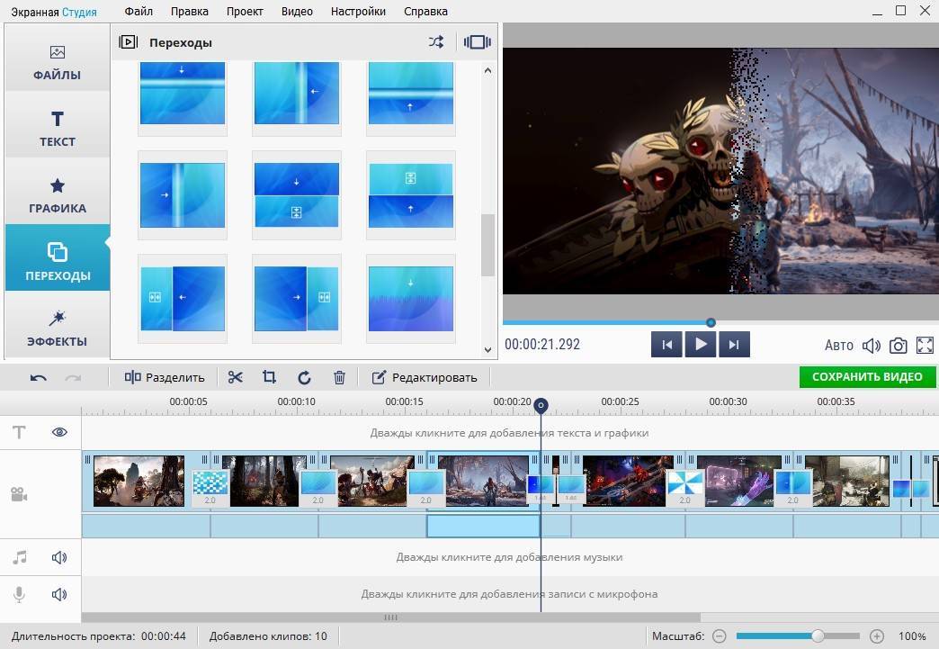Click the Разделить split button
Image resolution: width=939 pixels, height=649 pixels.
pyautogui.click(x=165, y=377)
